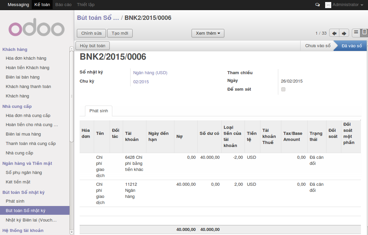Open the 'Xem thêm' dropdown

(208, 33)
